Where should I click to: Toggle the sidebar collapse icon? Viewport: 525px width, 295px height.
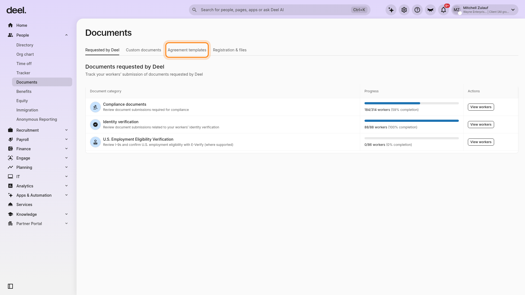click(10, 286)
